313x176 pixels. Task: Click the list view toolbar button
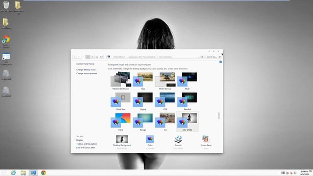(92, 57)
